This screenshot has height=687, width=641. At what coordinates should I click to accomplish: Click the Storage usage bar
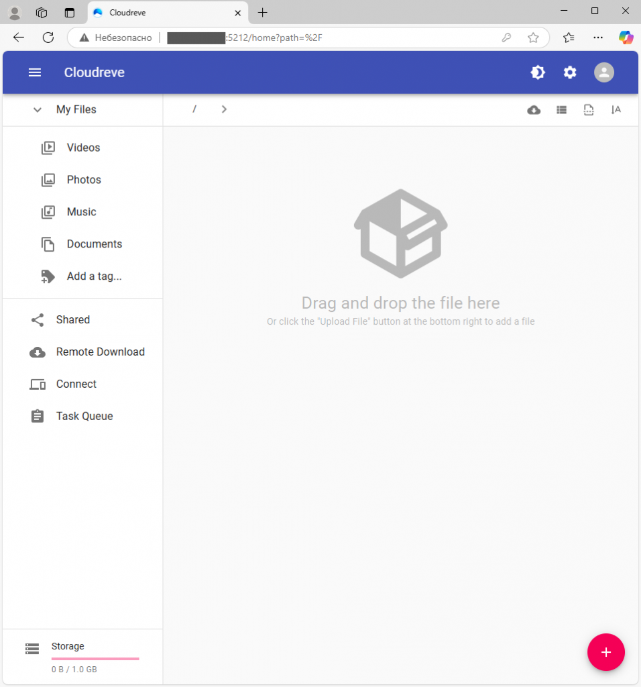(95, 659)
